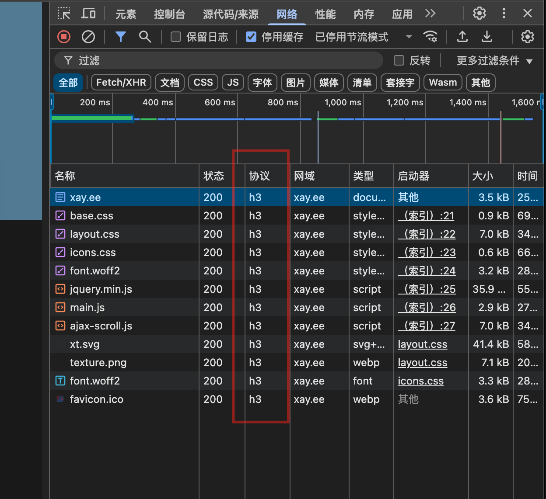Filter by Wasm type
The image size is (546, 499).
pyautogui.click(x=443, y=83)
